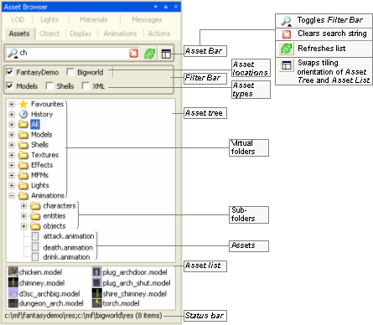
Task: Click the magnifier icon to toggle Filter Bar
Action: pyautogui.click(x=13, y=53)
